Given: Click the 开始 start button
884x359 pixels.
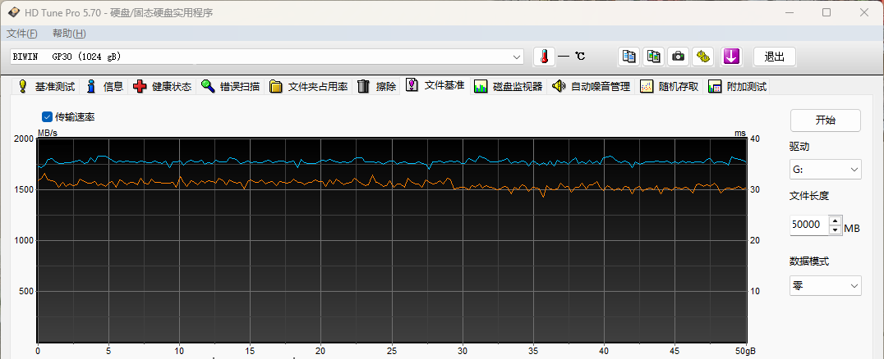Looking at the screenshot, I should (826, 120).
